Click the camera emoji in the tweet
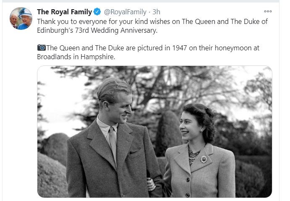This screenshot has height=201, width=290. point(41,48)
